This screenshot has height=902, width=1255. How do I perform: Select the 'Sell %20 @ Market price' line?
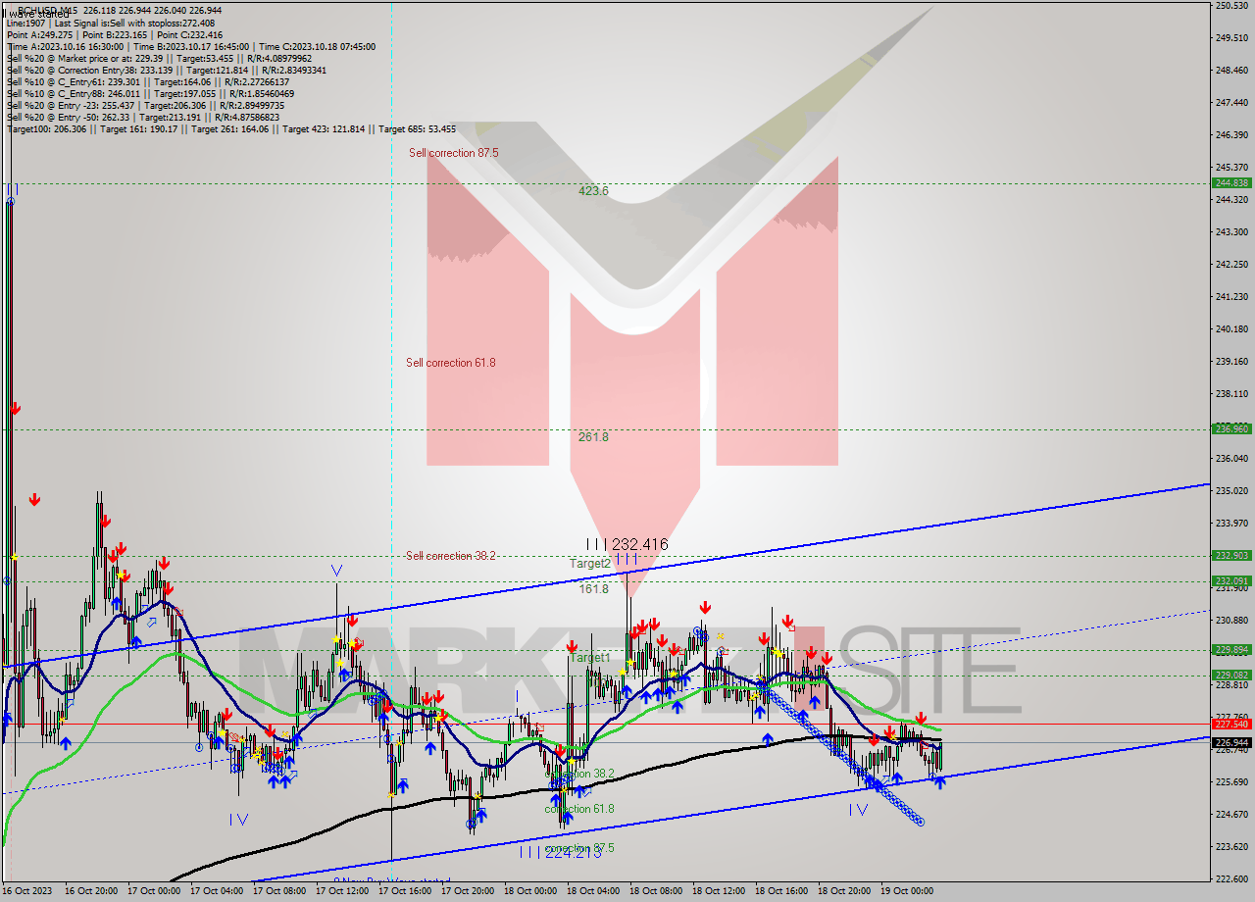(159, 58)
